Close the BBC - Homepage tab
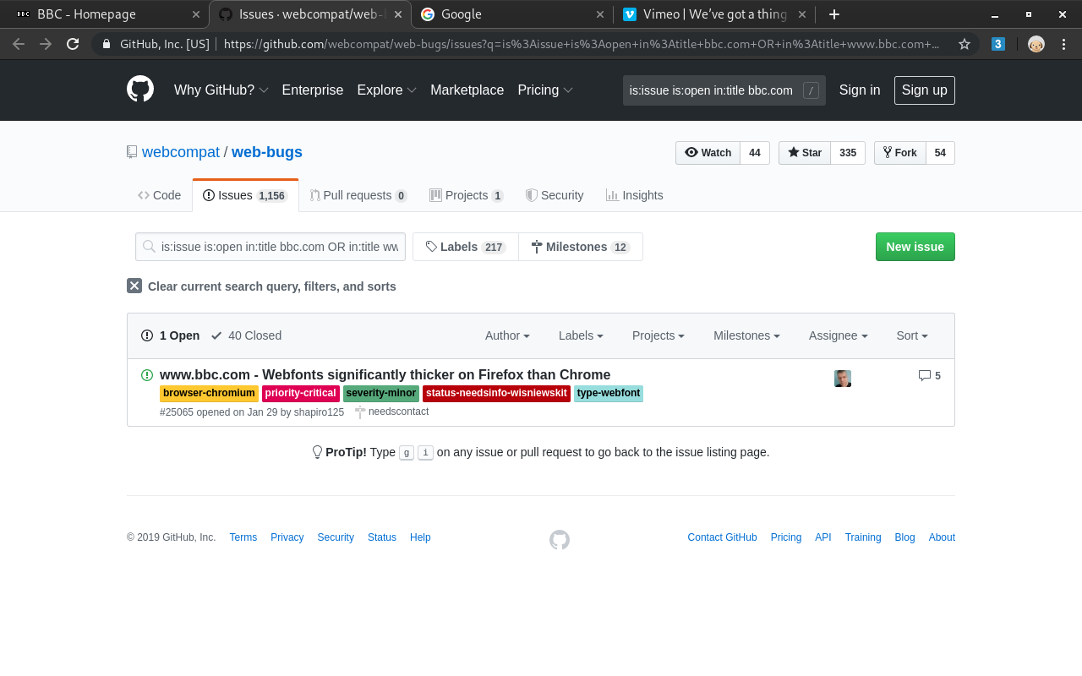Image resolution: width=1082 pixels, height=676 pixels. 196,14
